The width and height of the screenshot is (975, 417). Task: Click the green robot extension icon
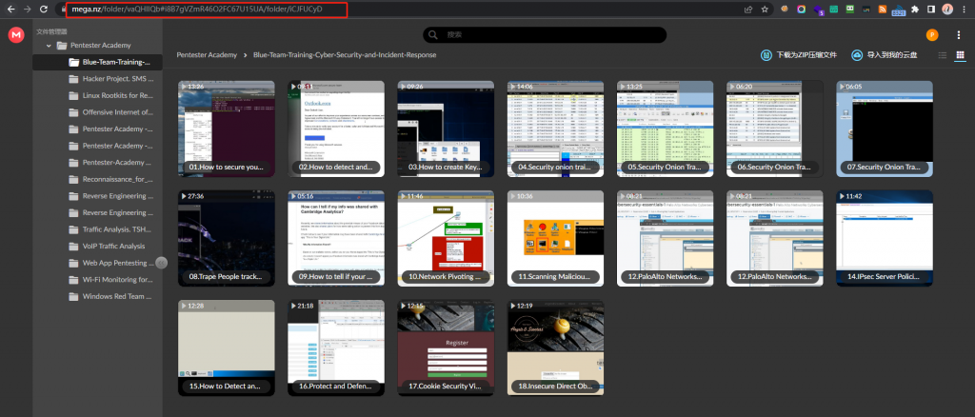(x=850, y=10)
